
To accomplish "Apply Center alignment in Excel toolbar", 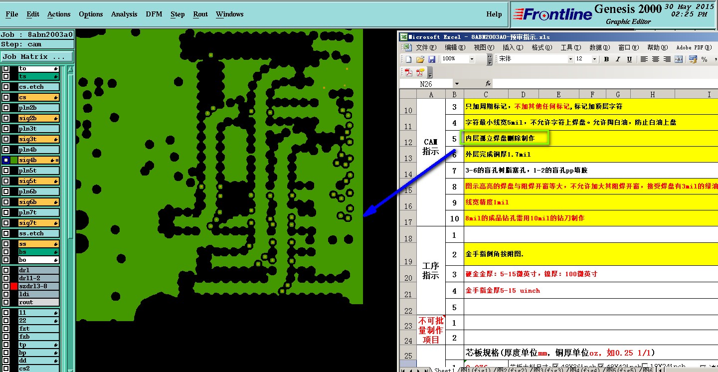I will pyautogui.click(x=656, y=59).
